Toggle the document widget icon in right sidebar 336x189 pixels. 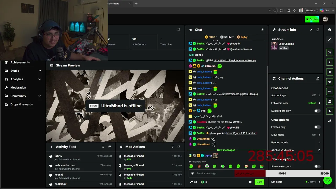pos(330,72)
